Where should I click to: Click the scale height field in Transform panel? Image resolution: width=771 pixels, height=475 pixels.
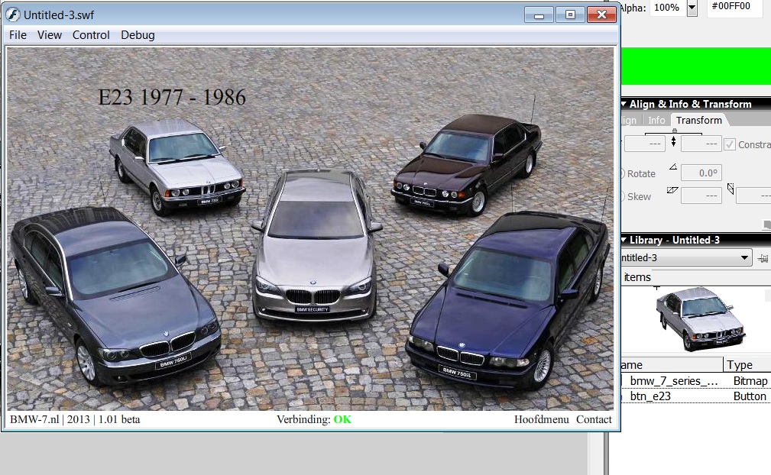701,144
